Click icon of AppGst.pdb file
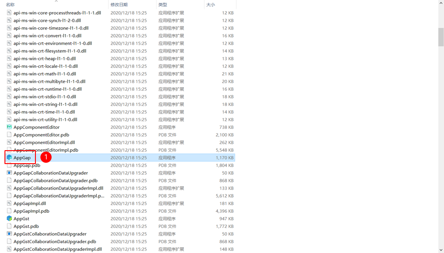444x253 pixels. click(x=9, y=226)
